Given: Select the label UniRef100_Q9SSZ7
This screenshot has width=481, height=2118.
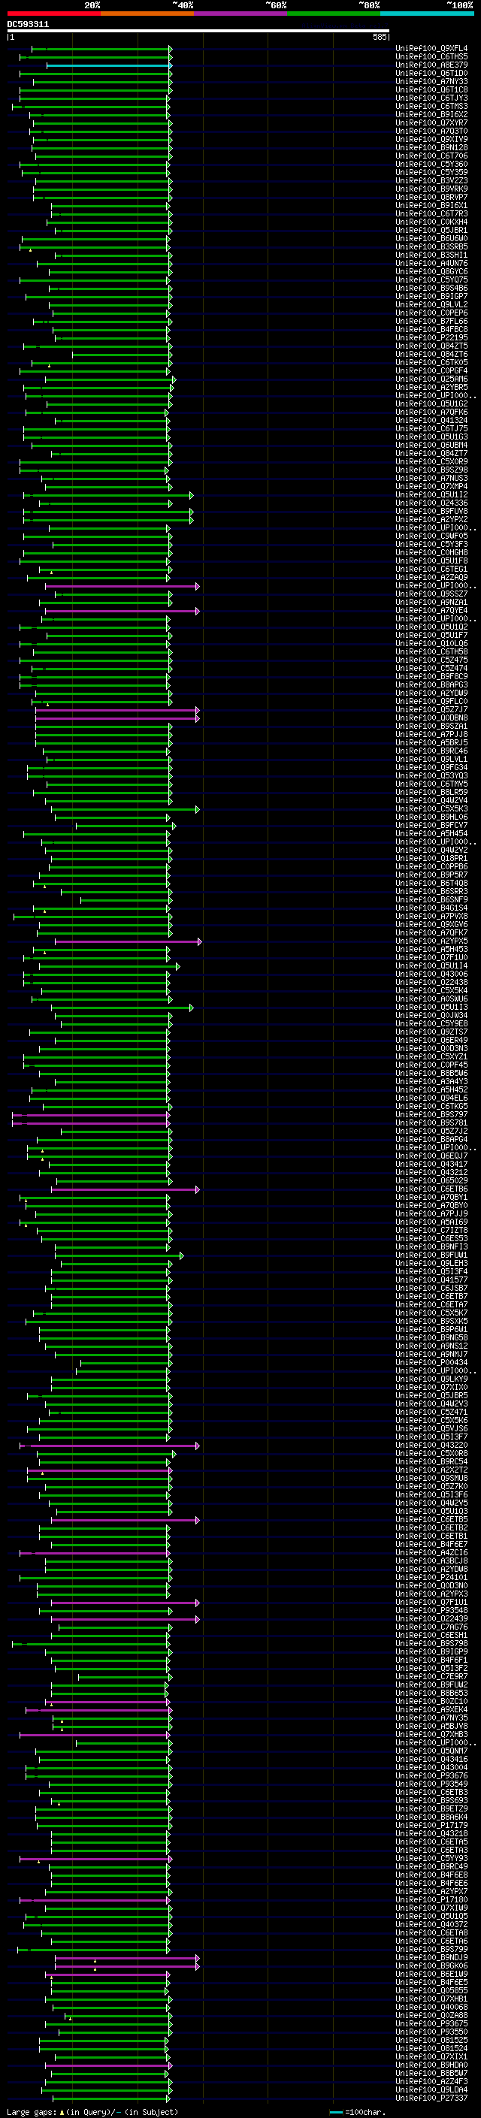Looking at the screenshot, I should pyautogui.click(x=431, y=594).
